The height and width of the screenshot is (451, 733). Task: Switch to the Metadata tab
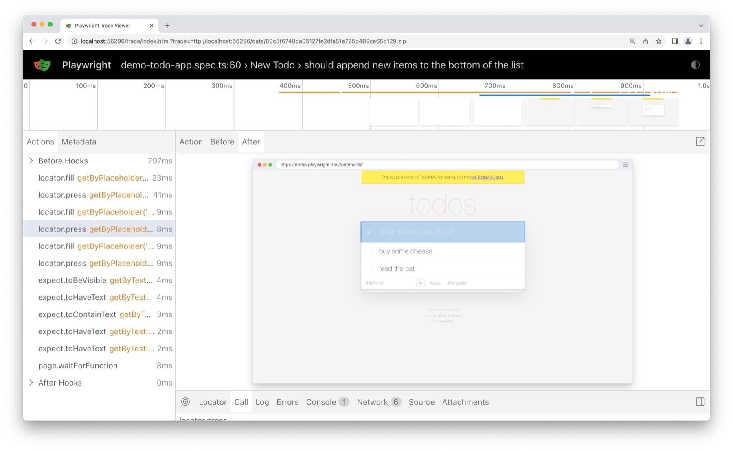pos(79,142)
